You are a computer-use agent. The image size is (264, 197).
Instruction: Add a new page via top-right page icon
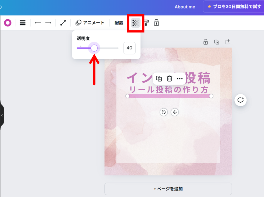(x=227, y=42)
